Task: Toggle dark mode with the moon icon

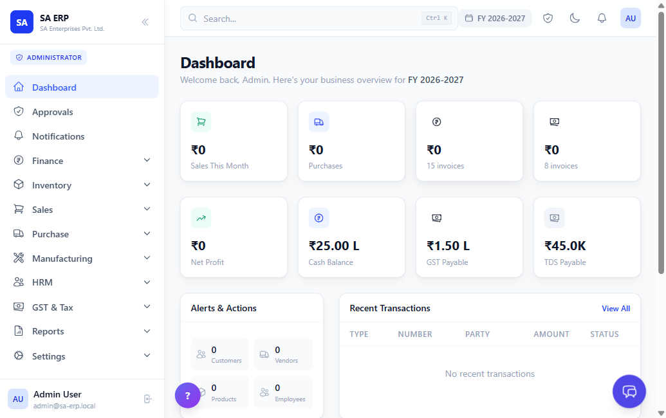Action: [575, 18]
